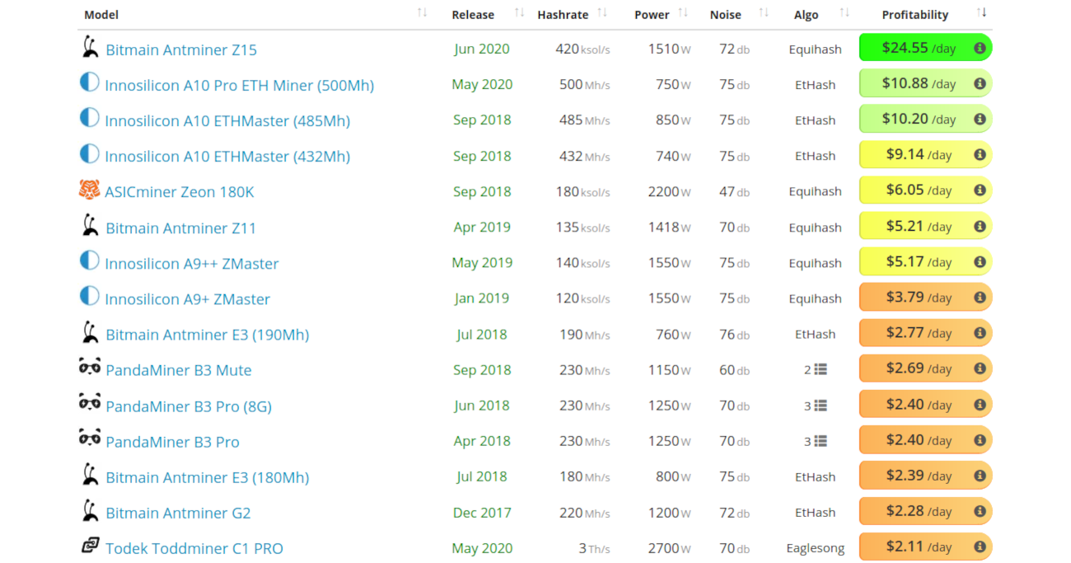The width and height of the screenshot is (1071, 563).
Task: Open the Bitmain Antminer G2 link
Action: 178,513
